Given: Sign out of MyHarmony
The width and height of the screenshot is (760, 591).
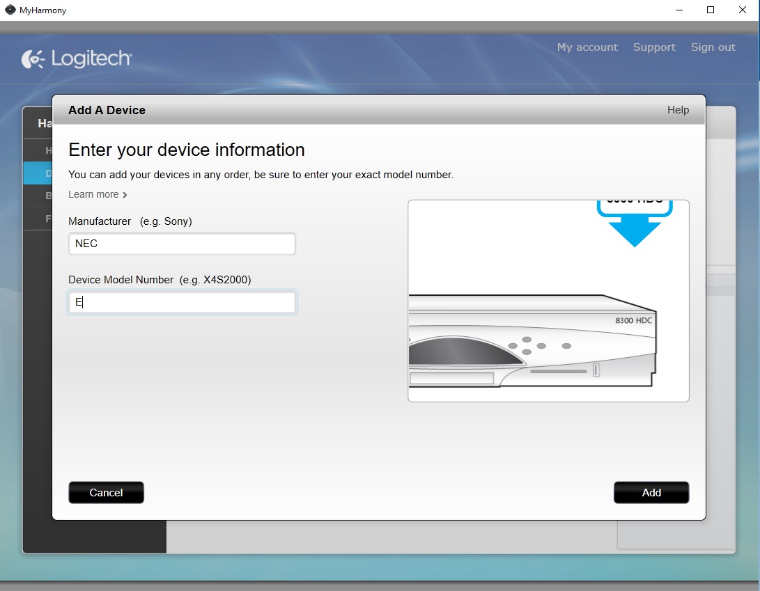Looking at the screenshot, I should pyautogui.click(x=713, y=47).
